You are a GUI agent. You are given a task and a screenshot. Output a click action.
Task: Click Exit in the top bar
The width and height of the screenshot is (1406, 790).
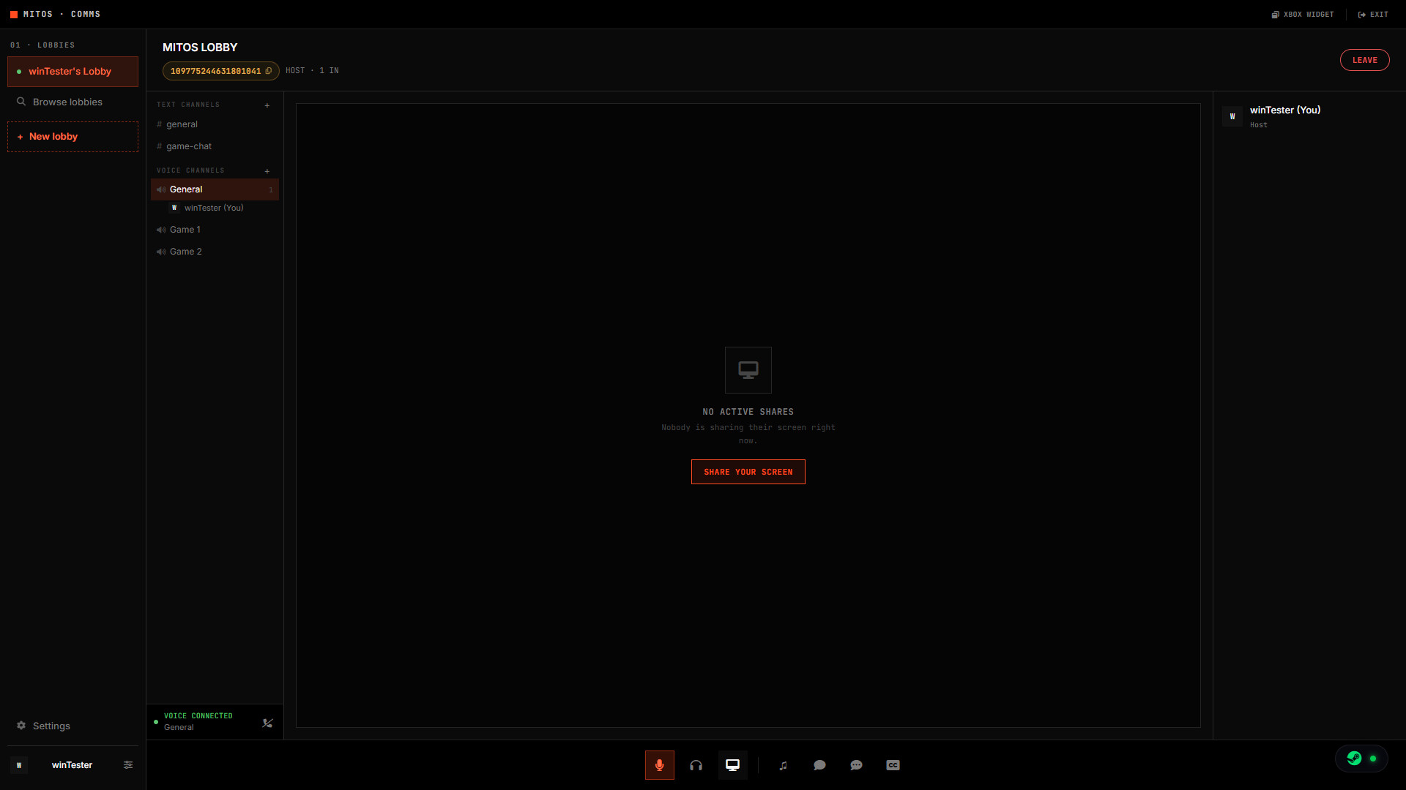[1373, 15]
